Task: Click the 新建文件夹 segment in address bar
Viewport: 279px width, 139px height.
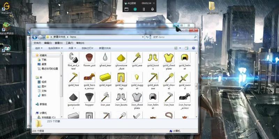Action: pos(59,37)
